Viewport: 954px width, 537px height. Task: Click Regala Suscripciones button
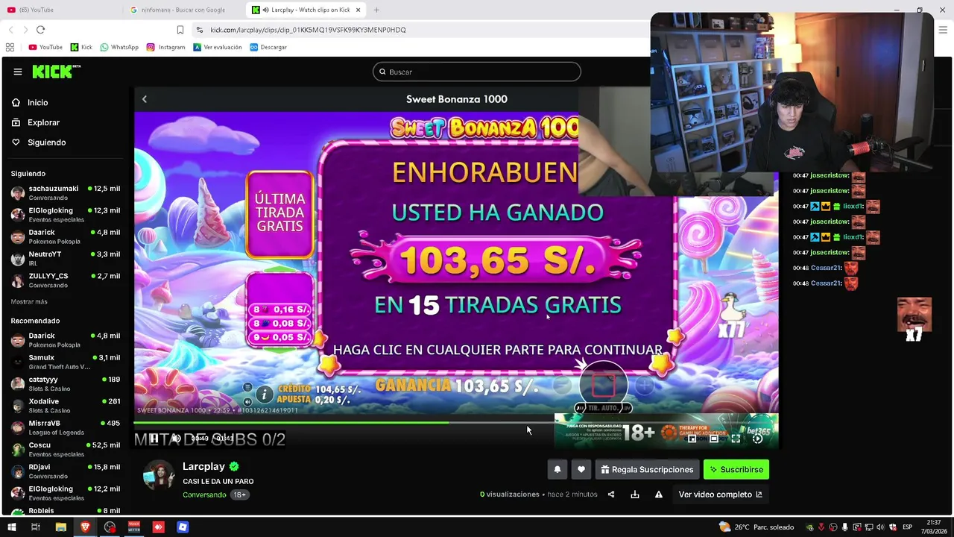(x=648, y=470)
